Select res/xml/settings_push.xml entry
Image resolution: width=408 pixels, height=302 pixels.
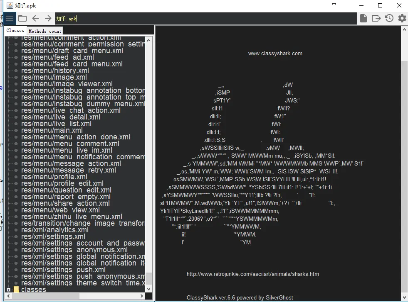pyautogui.click(x=64, y=270)
